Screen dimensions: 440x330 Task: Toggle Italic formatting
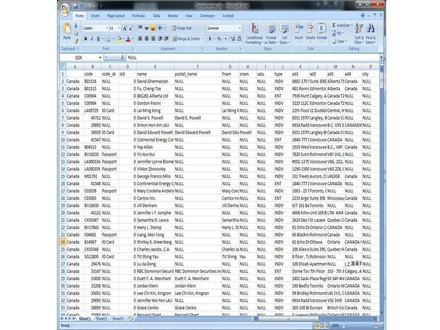[91, 39]
